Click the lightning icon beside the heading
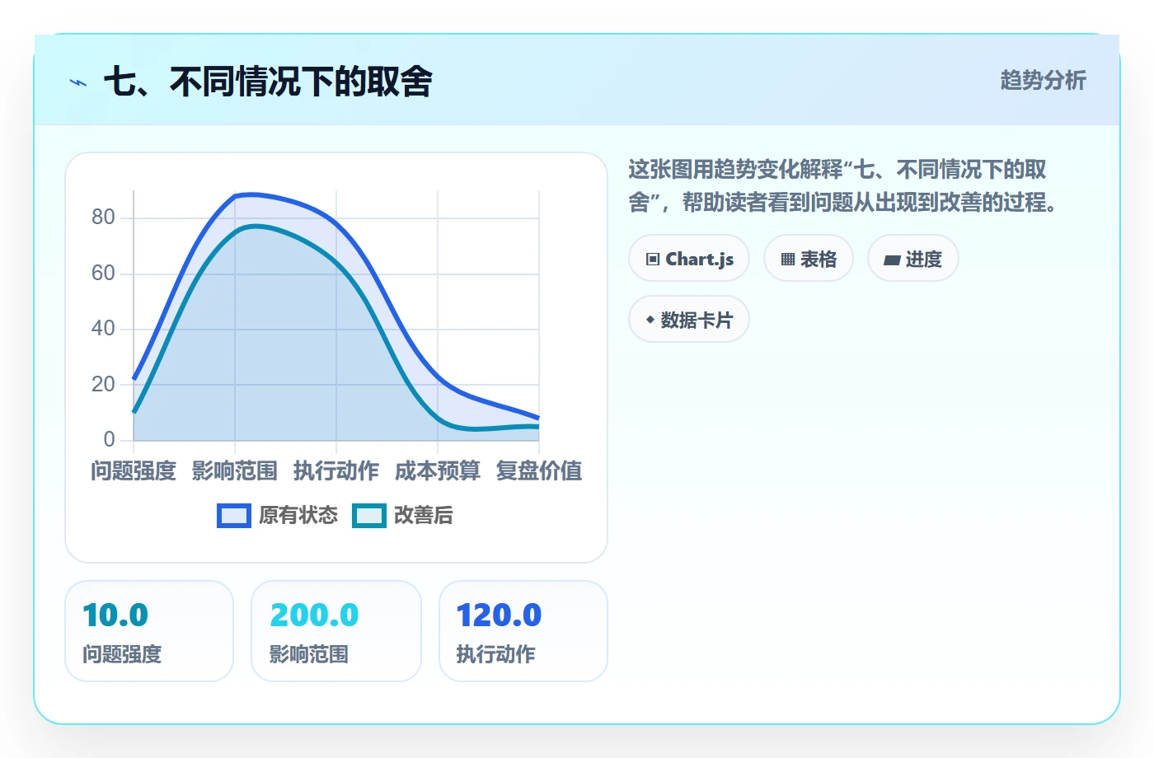The width and height of the screenshot is (1154, 758). [78, 82]
